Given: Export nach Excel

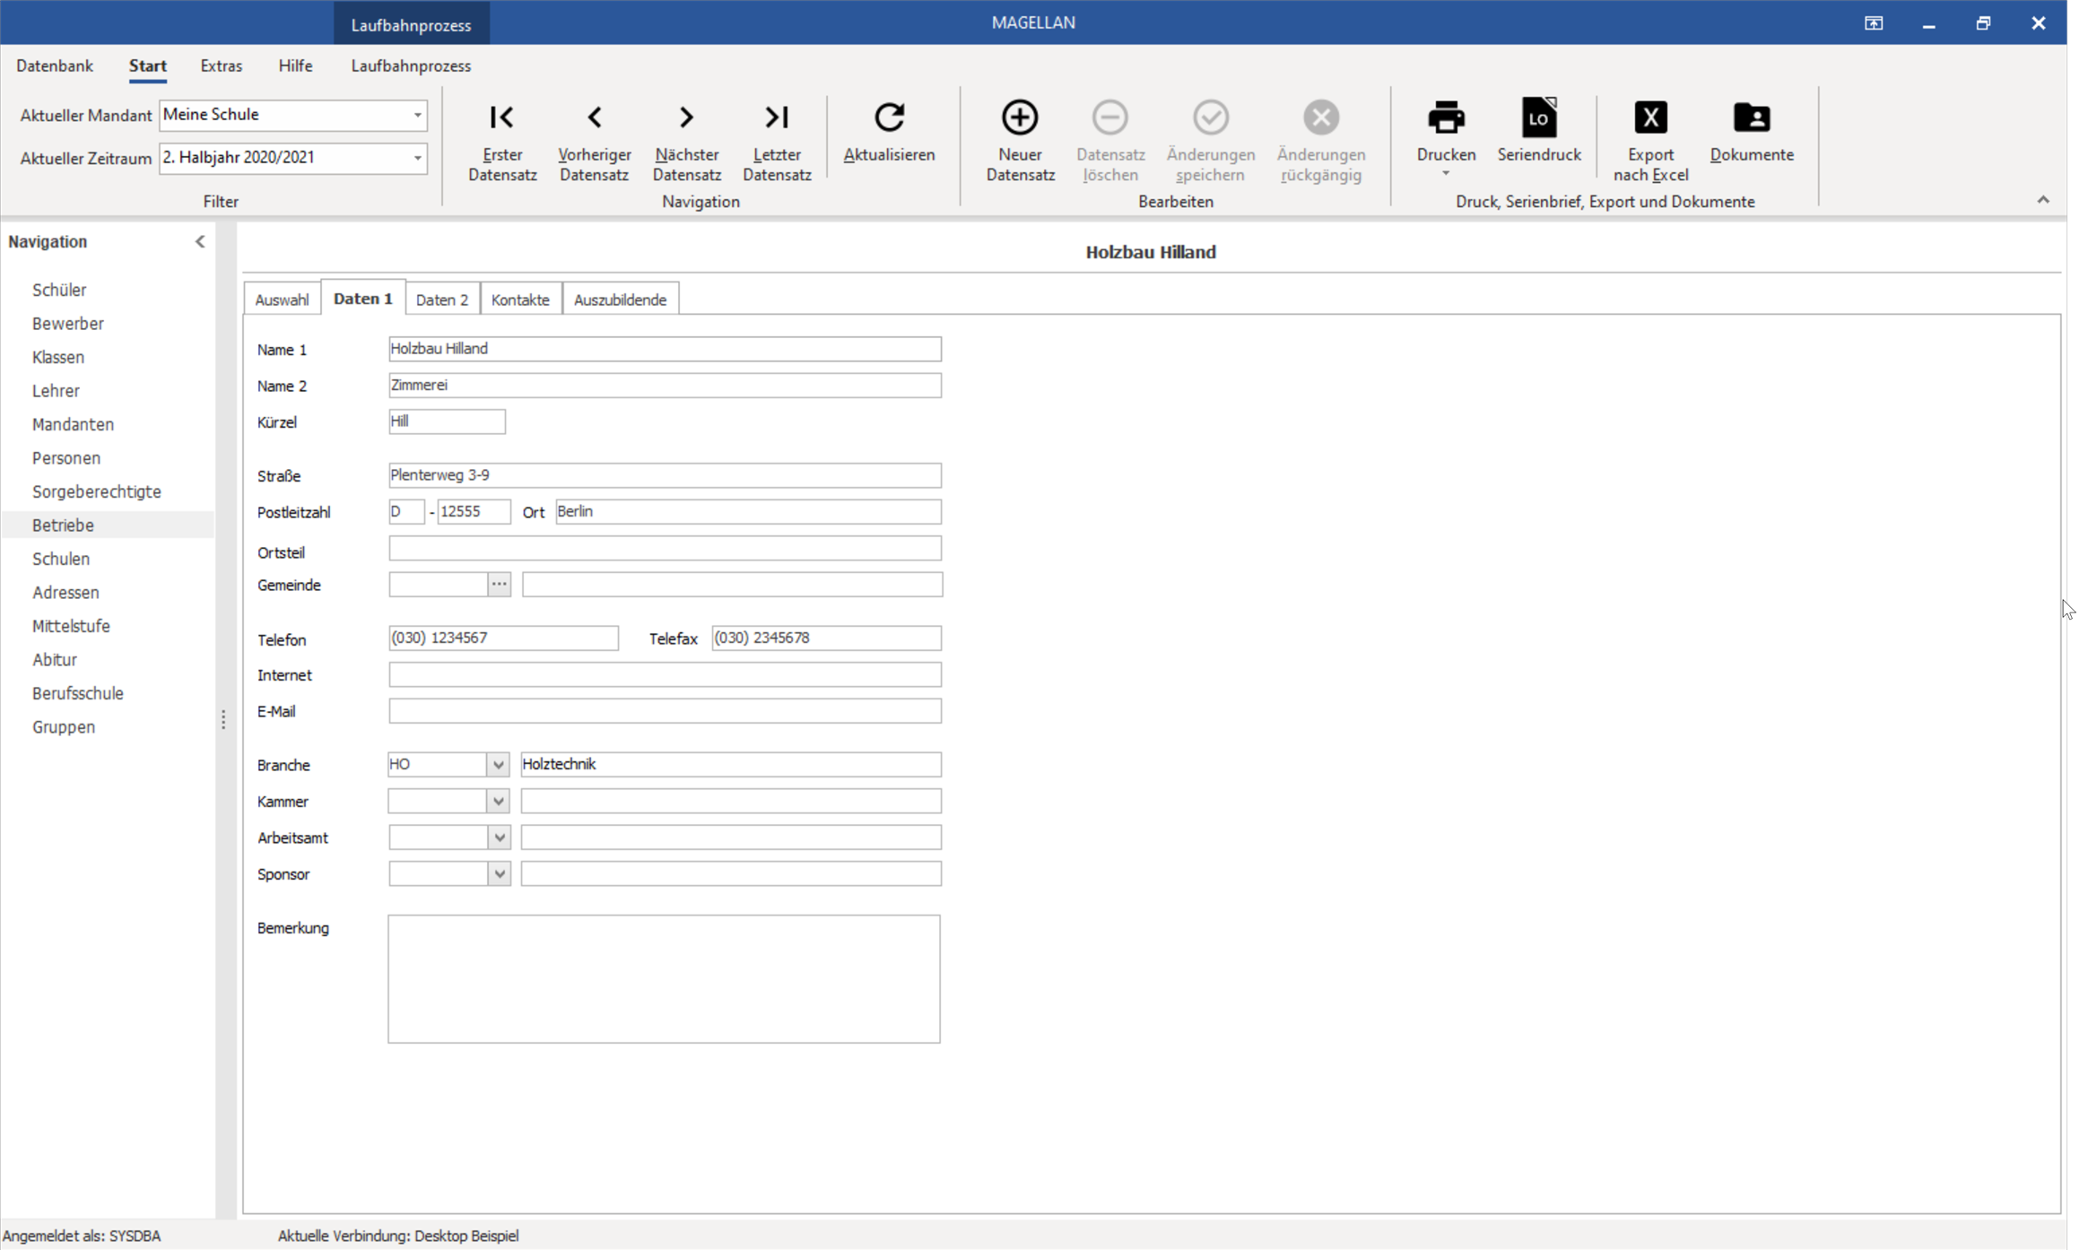Looking at the screenshot, I should click(x=1650, y=141).
